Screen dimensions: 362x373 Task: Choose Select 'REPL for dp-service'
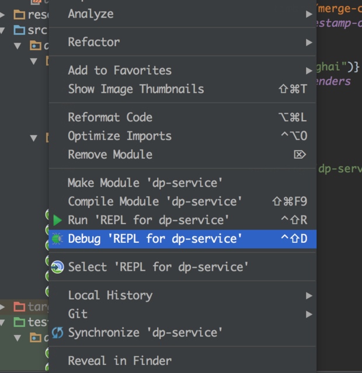point(182,267)
